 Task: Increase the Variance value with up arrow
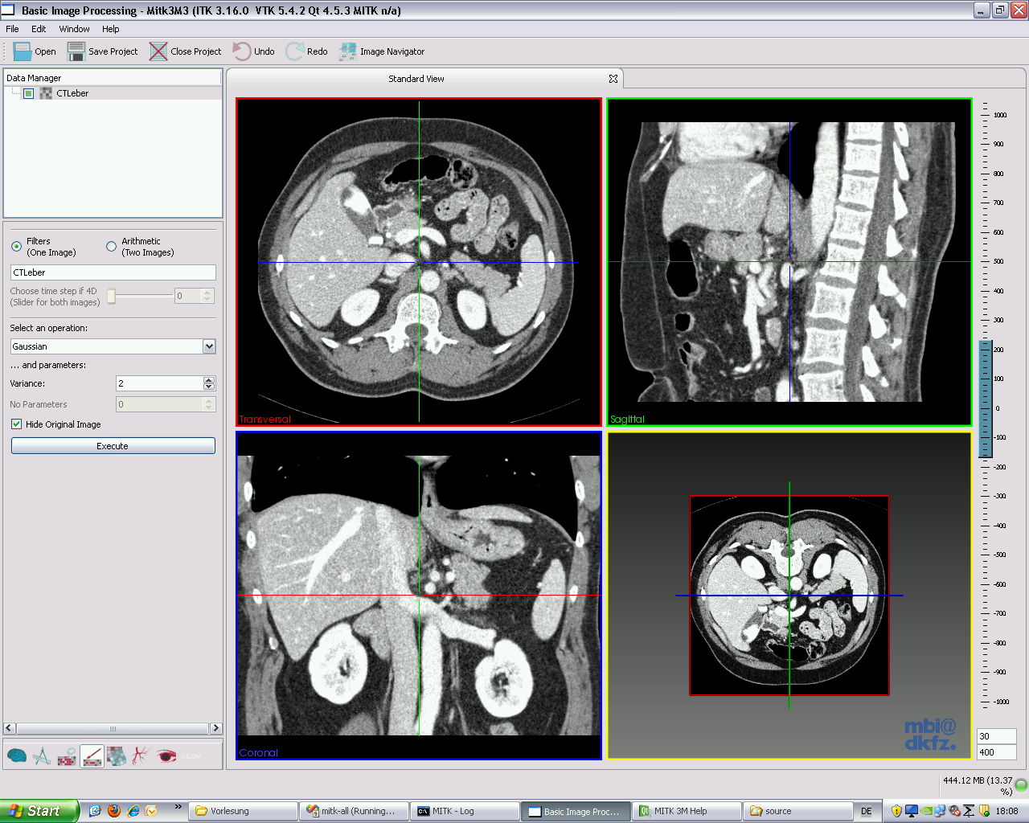(209, 380)
